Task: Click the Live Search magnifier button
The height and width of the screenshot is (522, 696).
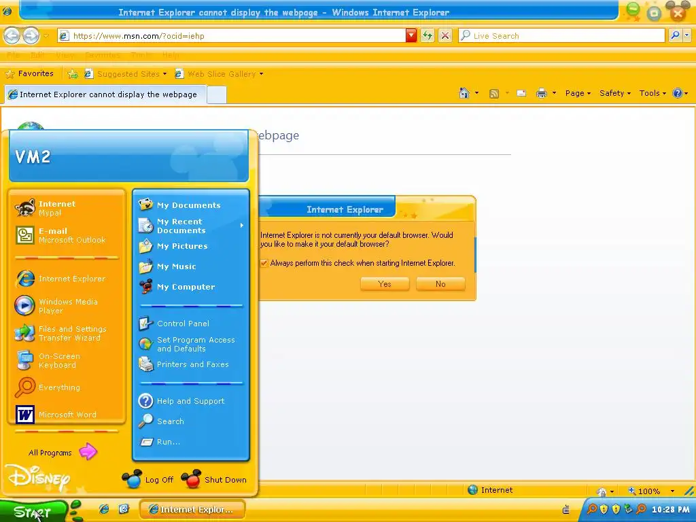Action: click(x=675, y=35)
